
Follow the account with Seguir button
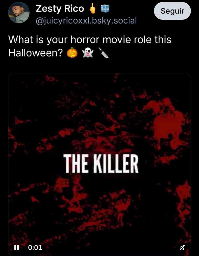tap(172, 11)
